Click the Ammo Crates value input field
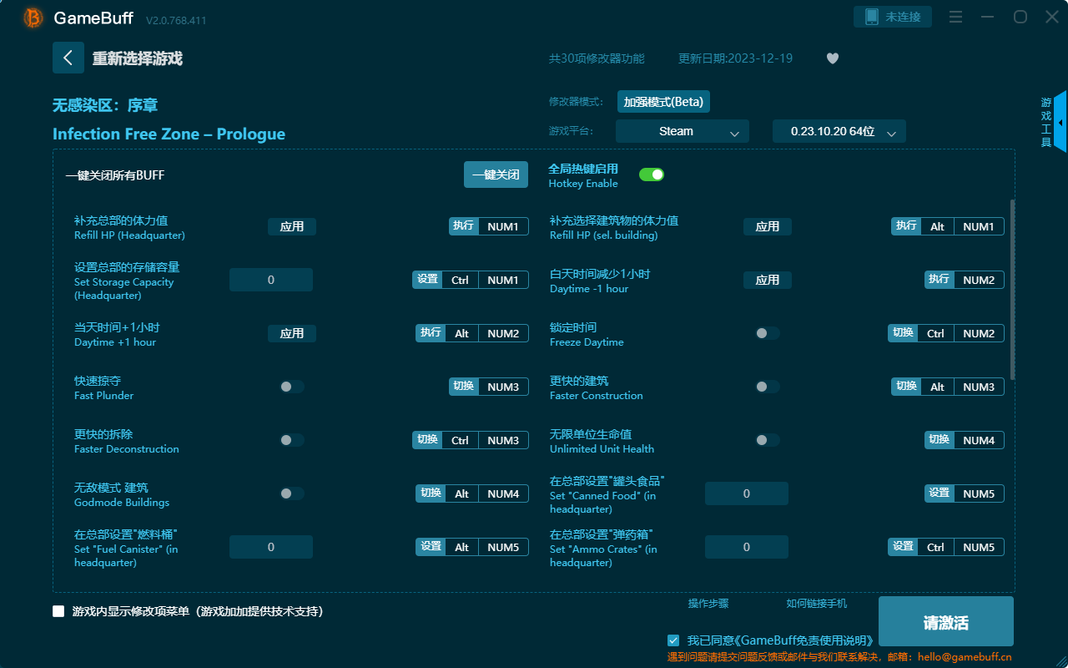Screen dimensions: 1068x668 point(747,547)
